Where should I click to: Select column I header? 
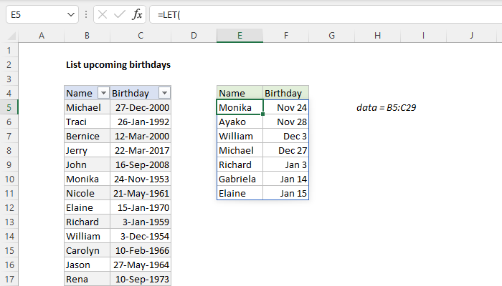click(x=423, y=36)
